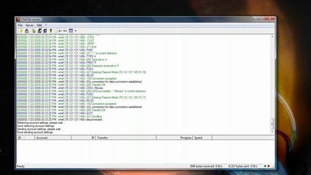311x175 pixels.
Task: Open the Edit menu
Action: pyautogui.click(x=39, y=25)
